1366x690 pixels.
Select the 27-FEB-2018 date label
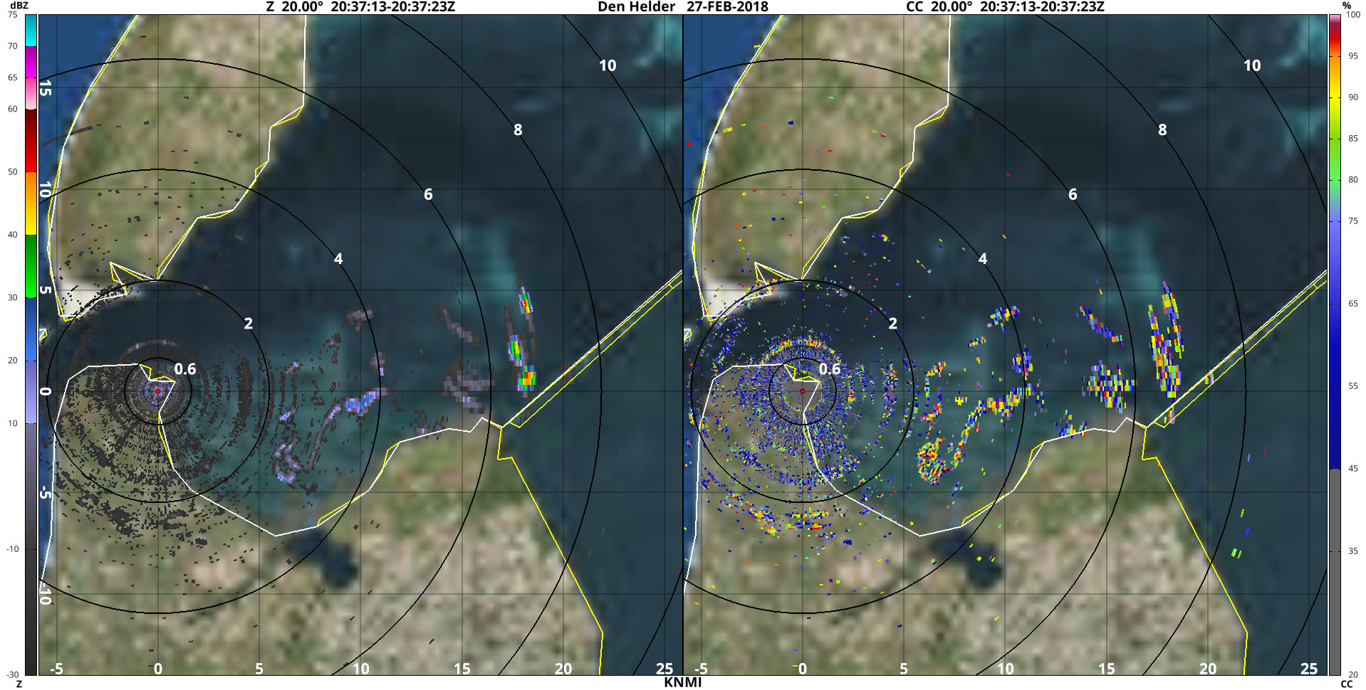coord(727,6)
